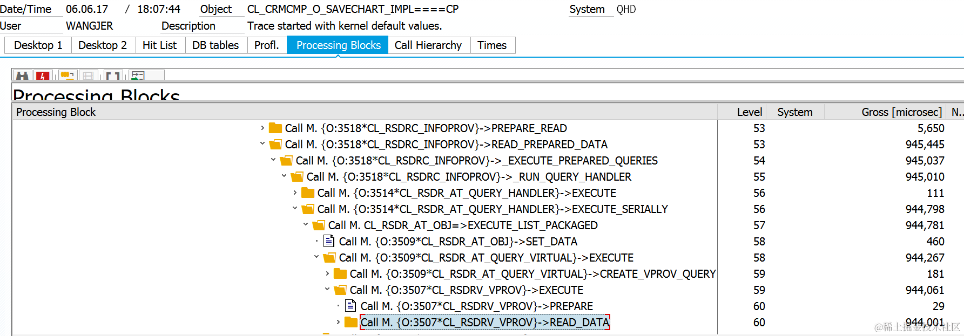Click the Description field trace text

[345, 26]
